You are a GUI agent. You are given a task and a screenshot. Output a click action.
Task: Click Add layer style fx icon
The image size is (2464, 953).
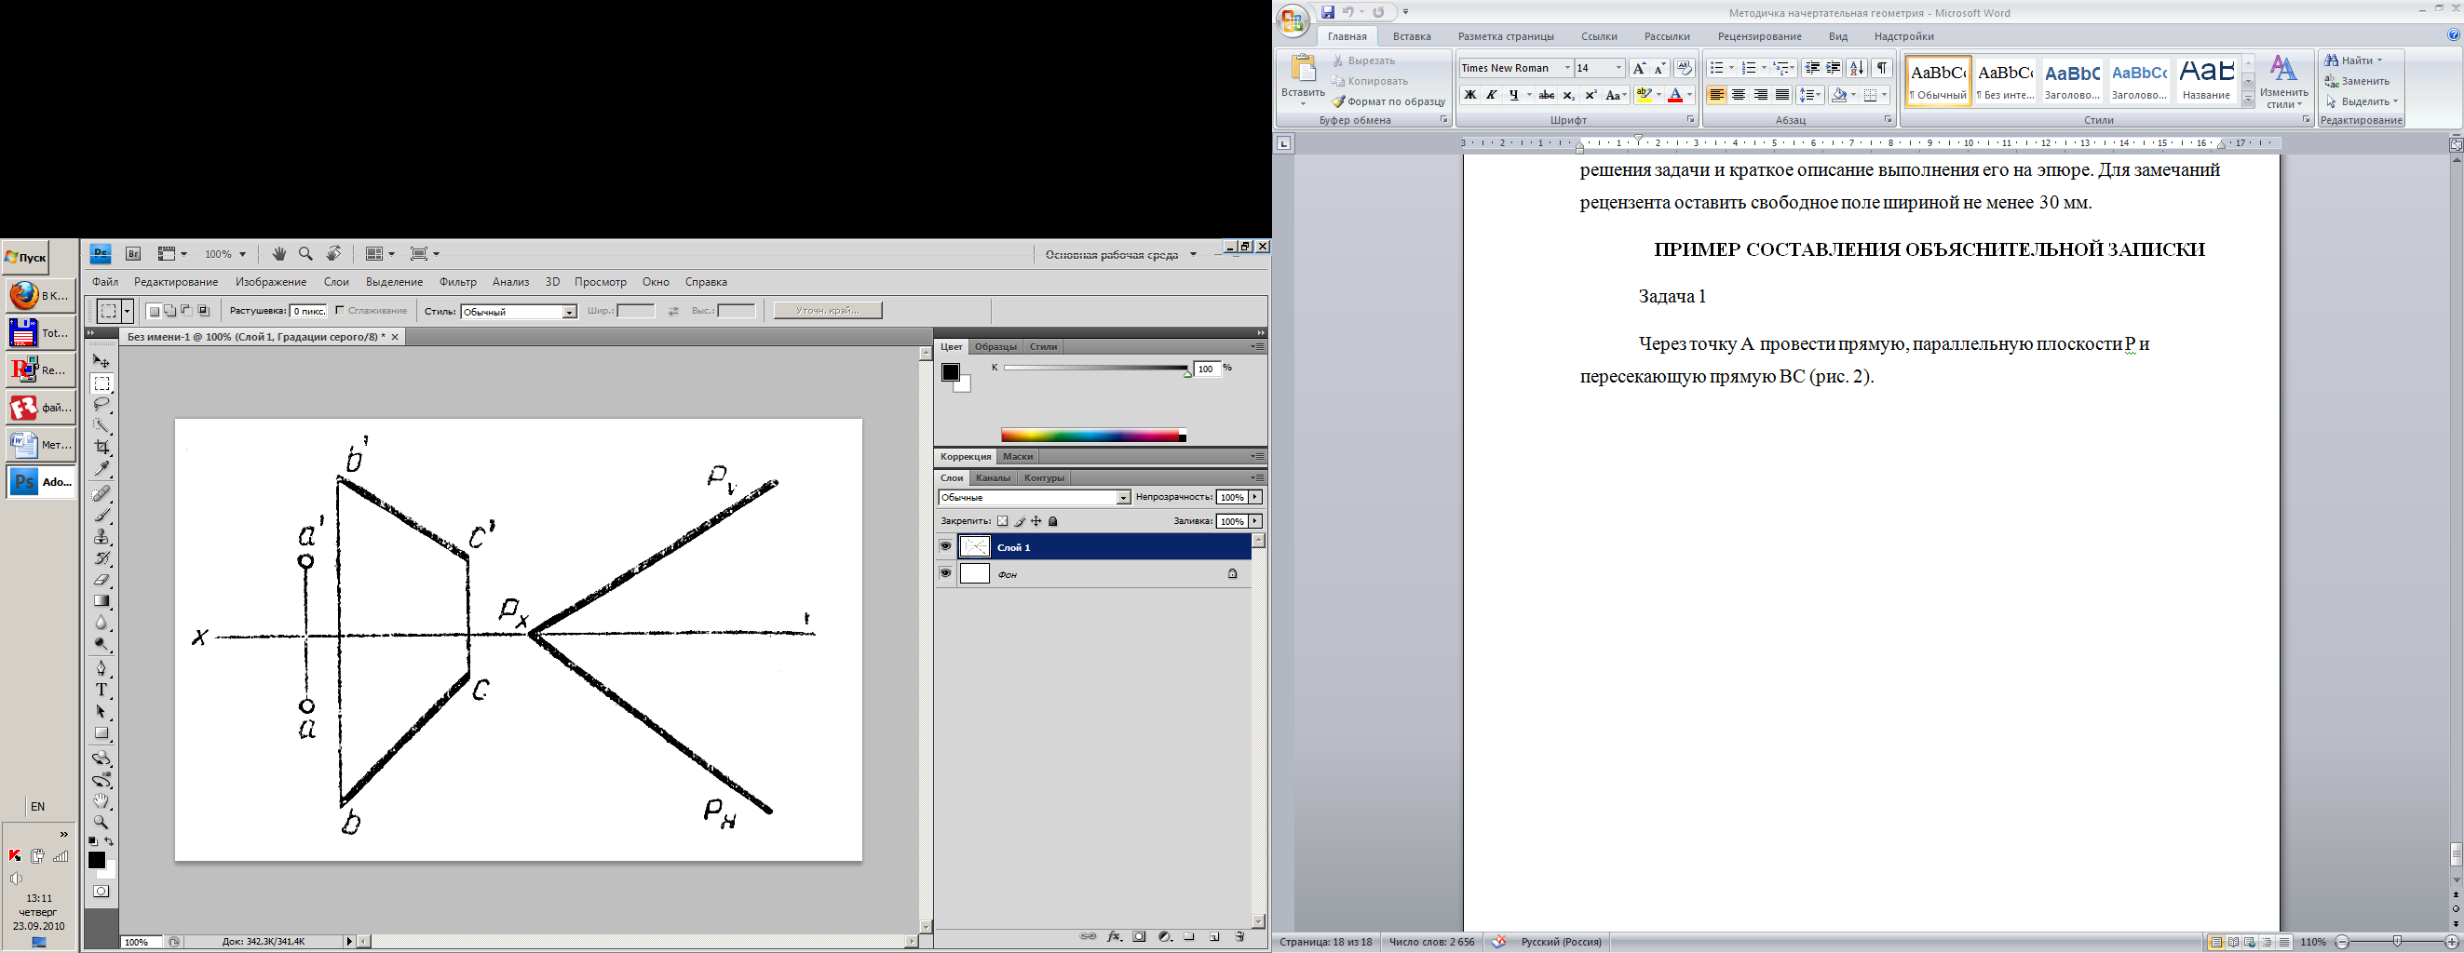click(x=1115, y=938)
